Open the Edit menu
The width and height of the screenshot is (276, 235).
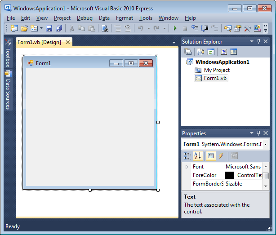point(26,18)
